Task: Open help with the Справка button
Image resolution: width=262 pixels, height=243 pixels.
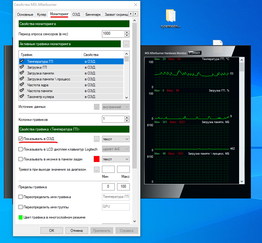Action: click(x=126, y=230)
